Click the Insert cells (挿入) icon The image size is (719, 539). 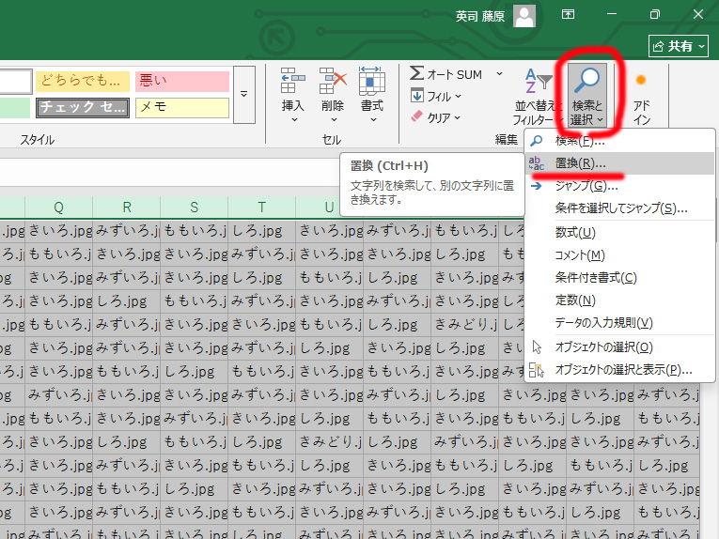pos(293,82)
